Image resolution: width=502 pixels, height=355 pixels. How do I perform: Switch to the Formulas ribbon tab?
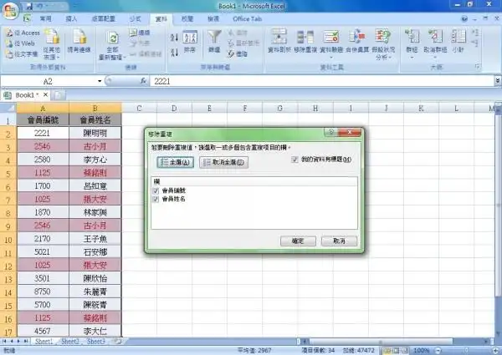point(135,19)
